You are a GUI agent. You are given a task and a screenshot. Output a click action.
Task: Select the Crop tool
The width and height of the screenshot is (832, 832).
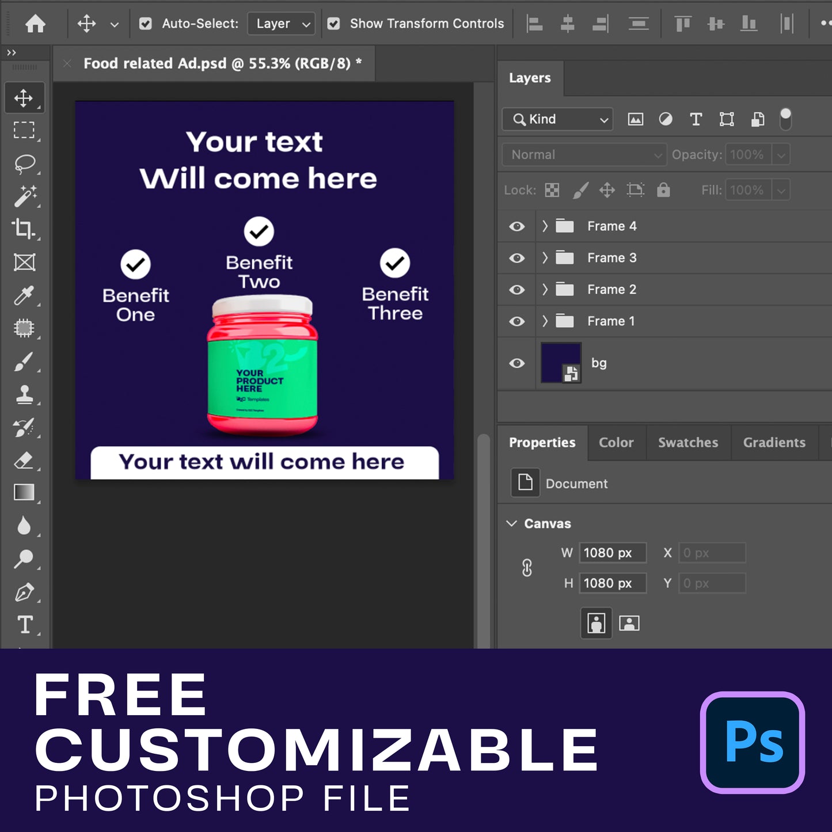pos(24,229)
